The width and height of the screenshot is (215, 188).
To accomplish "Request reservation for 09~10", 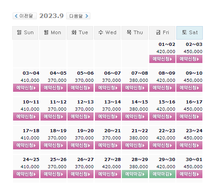I will [x=189, y=88].
